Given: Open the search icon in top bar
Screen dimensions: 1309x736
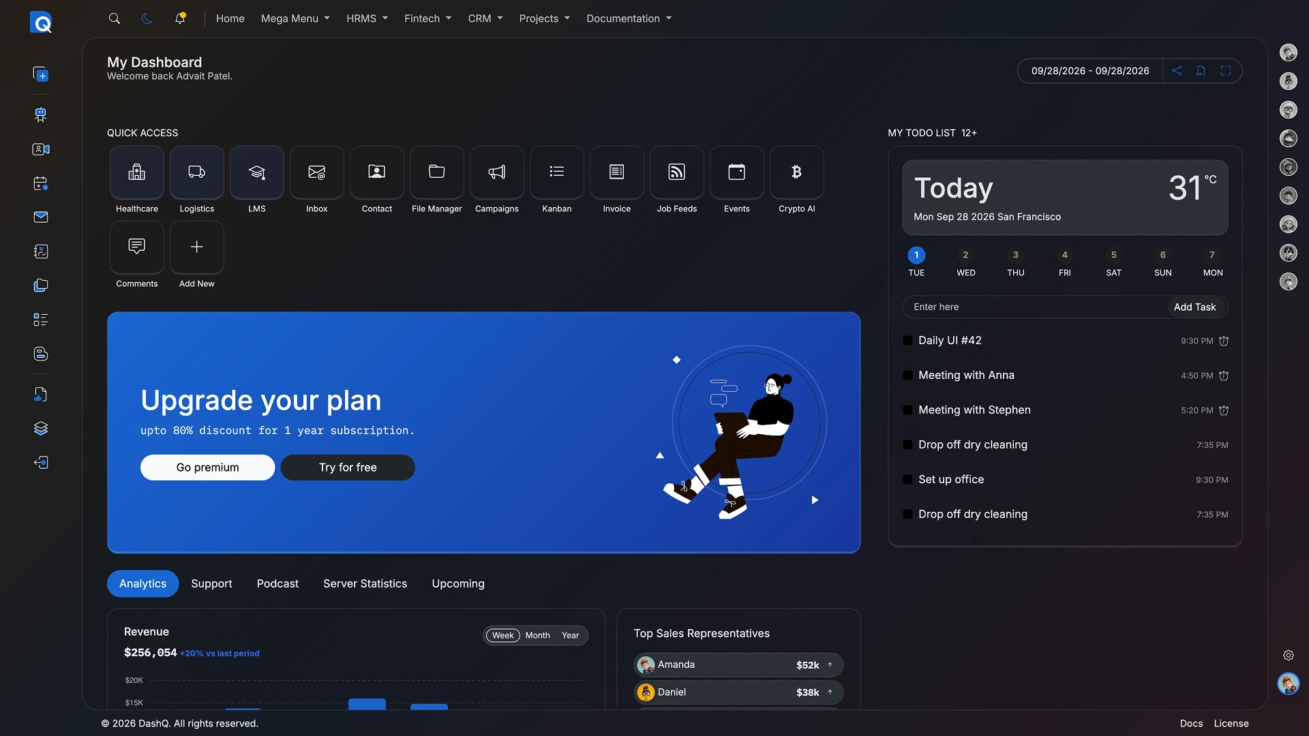Looking at the screenshot, I should (115, 18).
